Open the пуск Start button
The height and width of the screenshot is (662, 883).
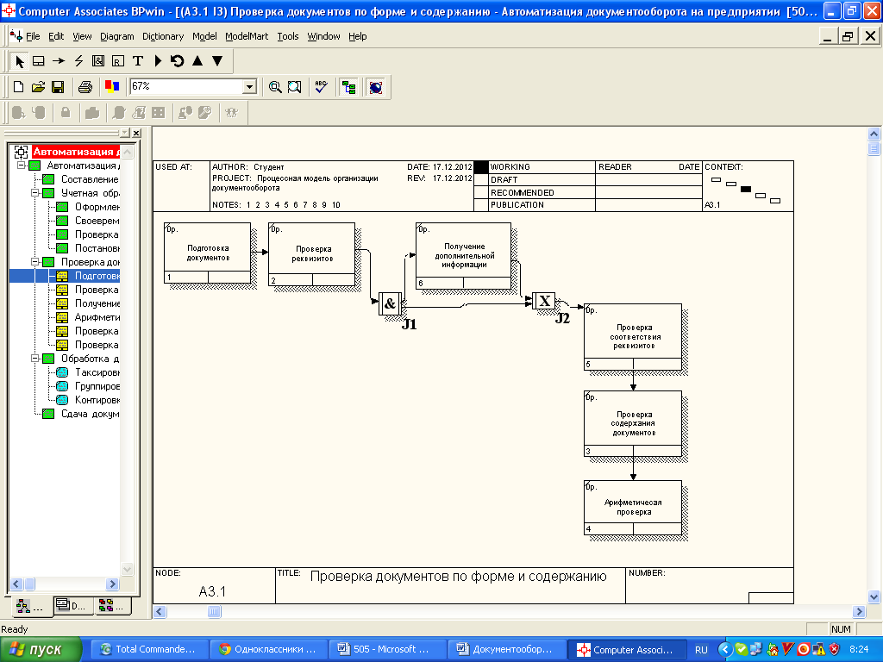click(41, 650)
